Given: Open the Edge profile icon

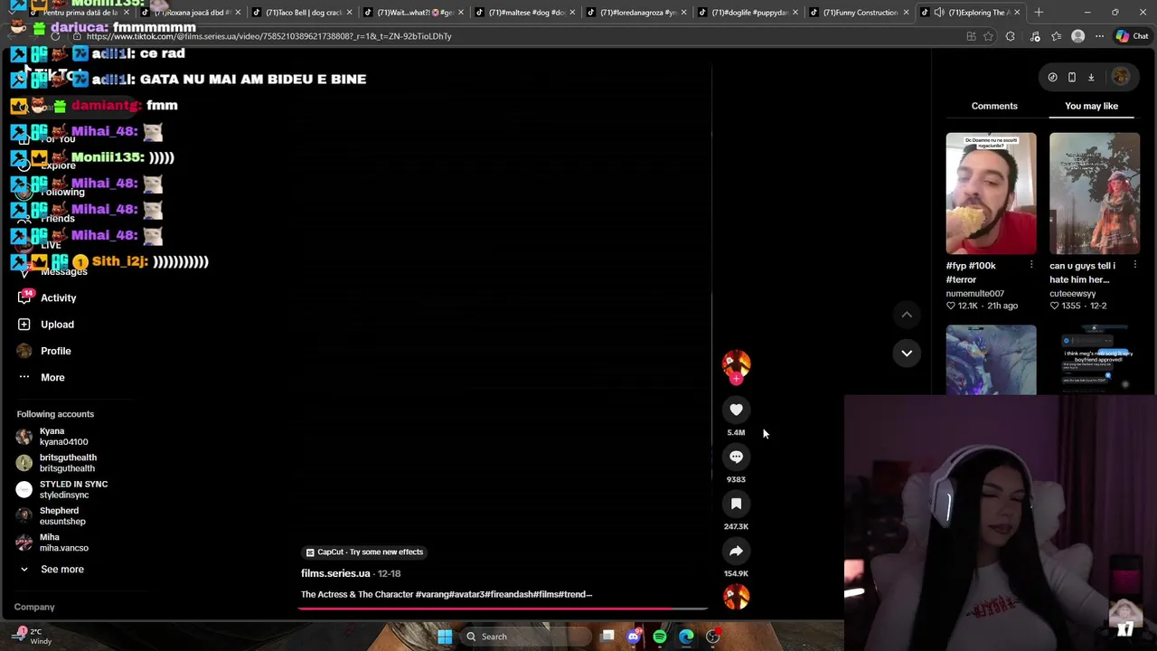Looking at the screenshot, I should tap(1077, 36).
